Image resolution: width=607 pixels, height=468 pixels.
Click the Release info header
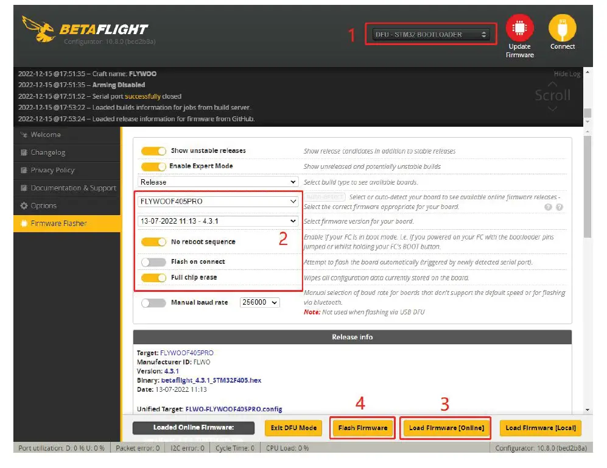pos(353,337)
